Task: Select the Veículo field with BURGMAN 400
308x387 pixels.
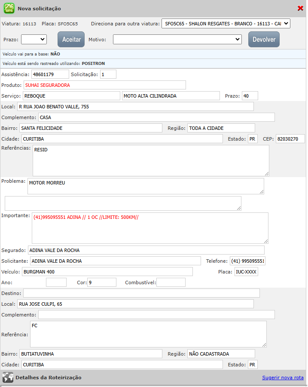Action: pyautogui.click(x=107, y=272)
